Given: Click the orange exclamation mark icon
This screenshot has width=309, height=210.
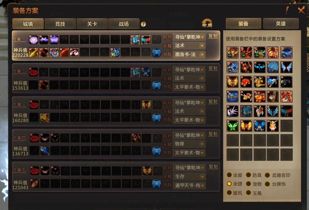Looking at the screenshot, I should [x=287, y=10].
